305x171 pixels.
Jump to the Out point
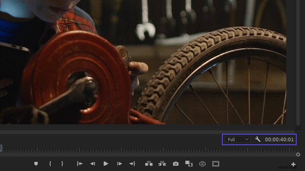(132, 164)
